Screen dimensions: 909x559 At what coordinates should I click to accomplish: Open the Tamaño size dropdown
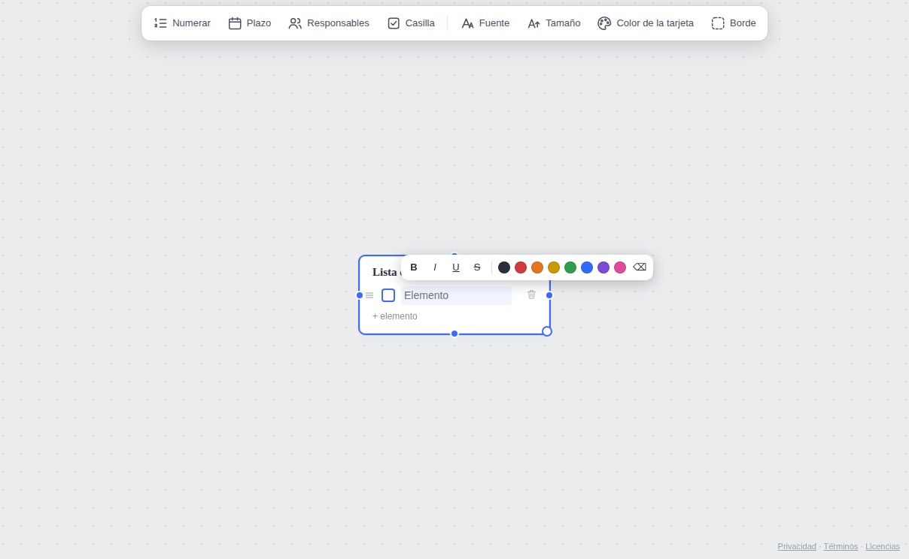click(554, 23)
